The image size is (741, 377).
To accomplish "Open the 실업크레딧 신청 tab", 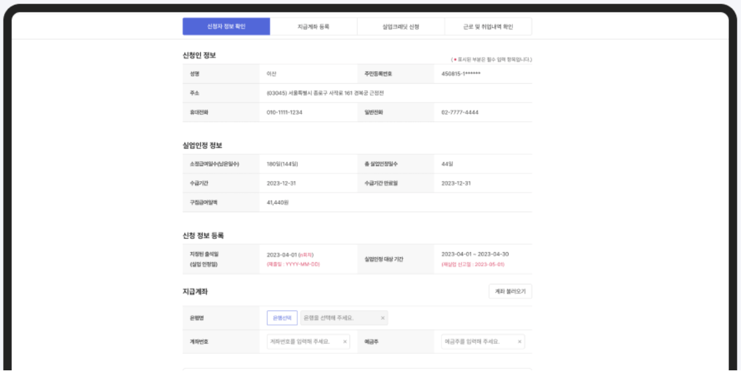I will (x=402, y=25).
